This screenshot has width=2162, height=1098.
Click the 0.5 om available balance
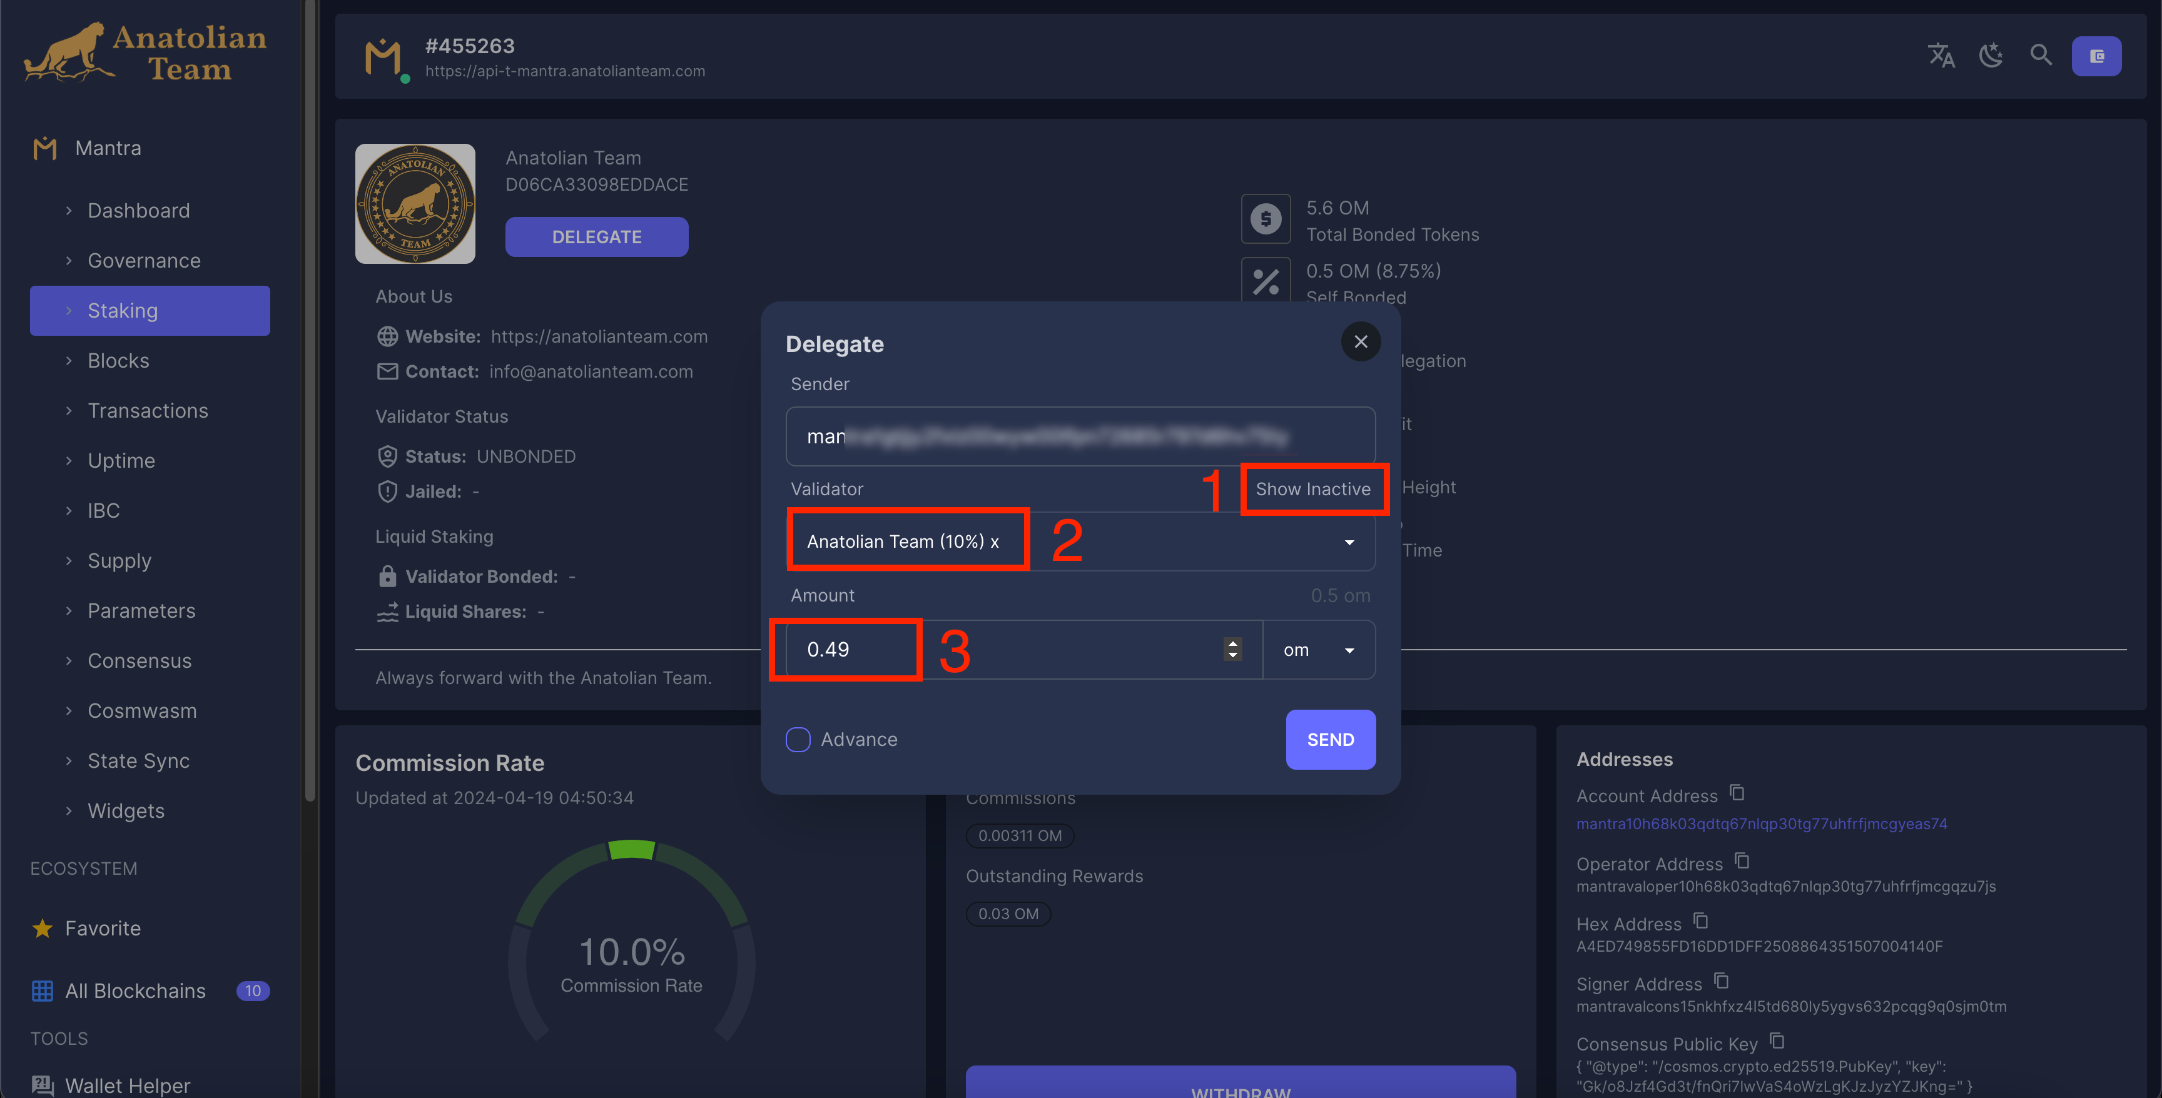(1341, 595)
